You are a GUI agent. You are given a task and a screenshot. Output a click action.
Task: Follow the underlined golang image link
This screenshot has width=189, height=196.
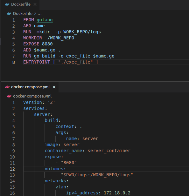coord(45,20)
